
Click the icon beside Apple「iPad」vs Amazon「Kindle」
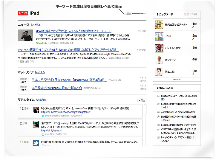[x=158, y=112]
